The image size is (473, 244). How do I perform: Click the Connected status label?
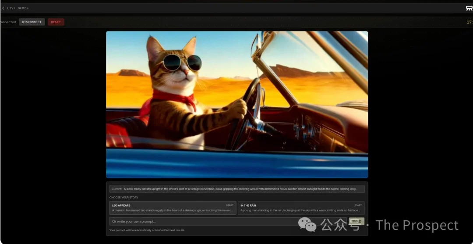click(x=8, y=22)
